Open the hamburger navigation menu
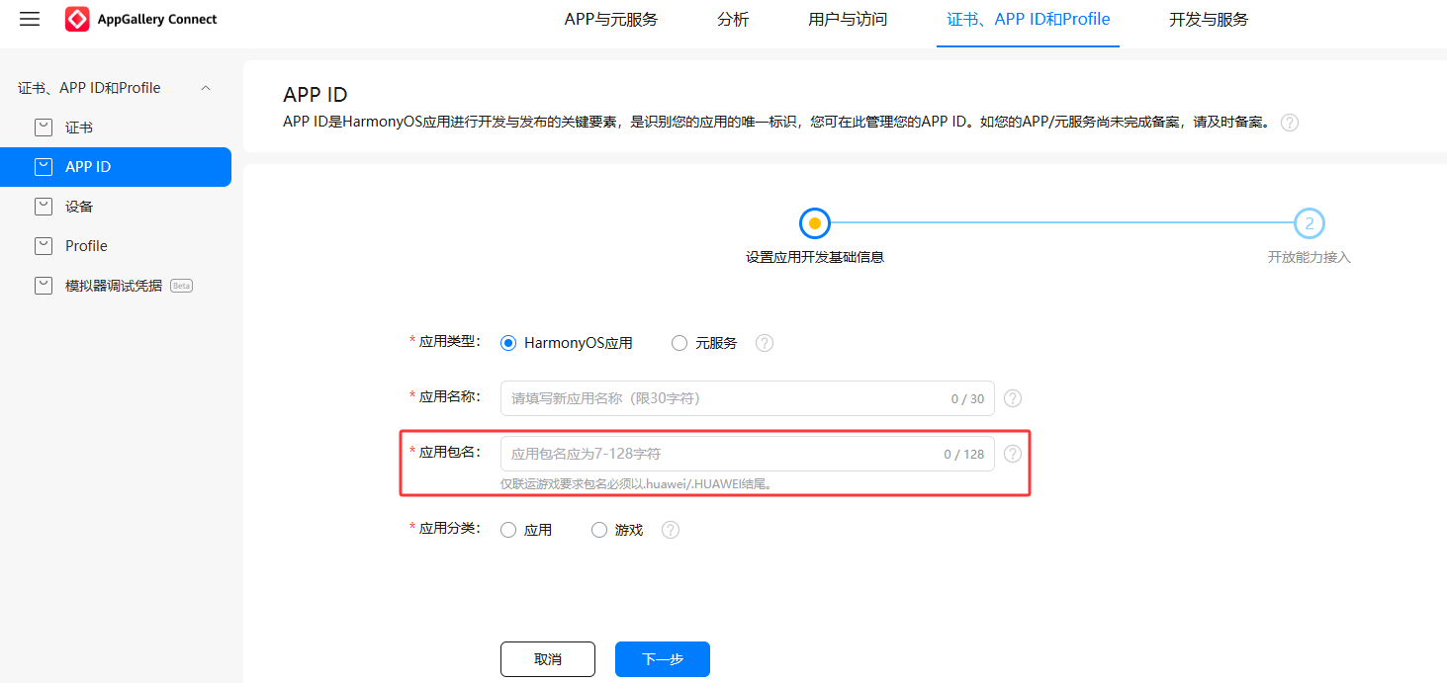The image size is (1447, 683). (x=30, y=20)
